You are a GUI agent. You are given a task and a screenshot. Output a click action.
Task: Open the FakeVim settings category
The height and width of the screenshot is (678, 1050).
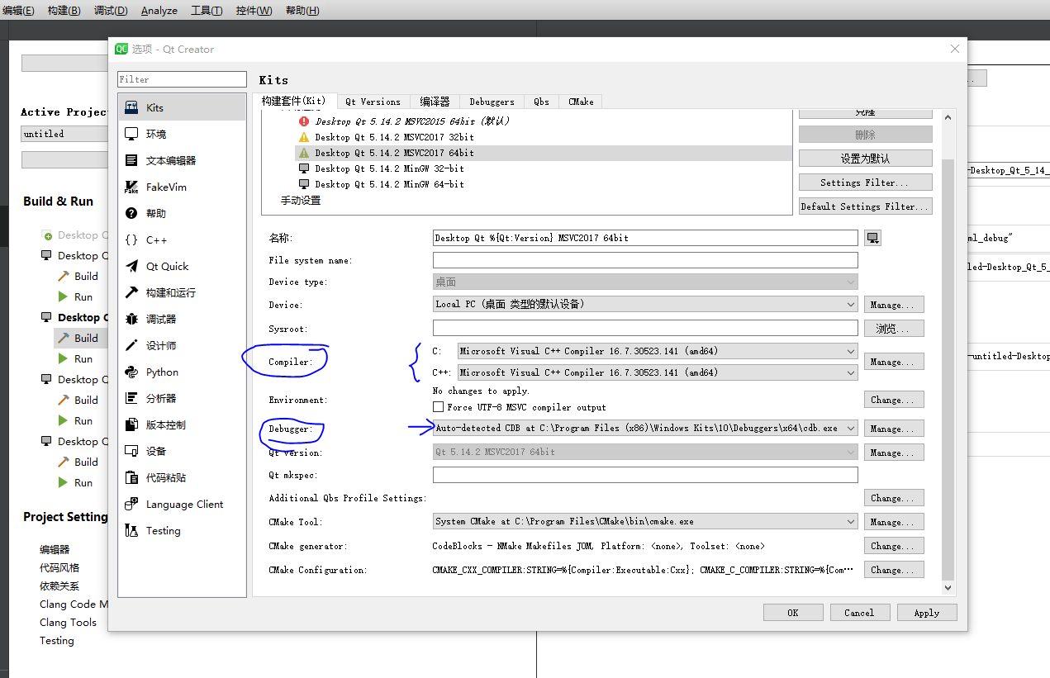coord(182,187)
